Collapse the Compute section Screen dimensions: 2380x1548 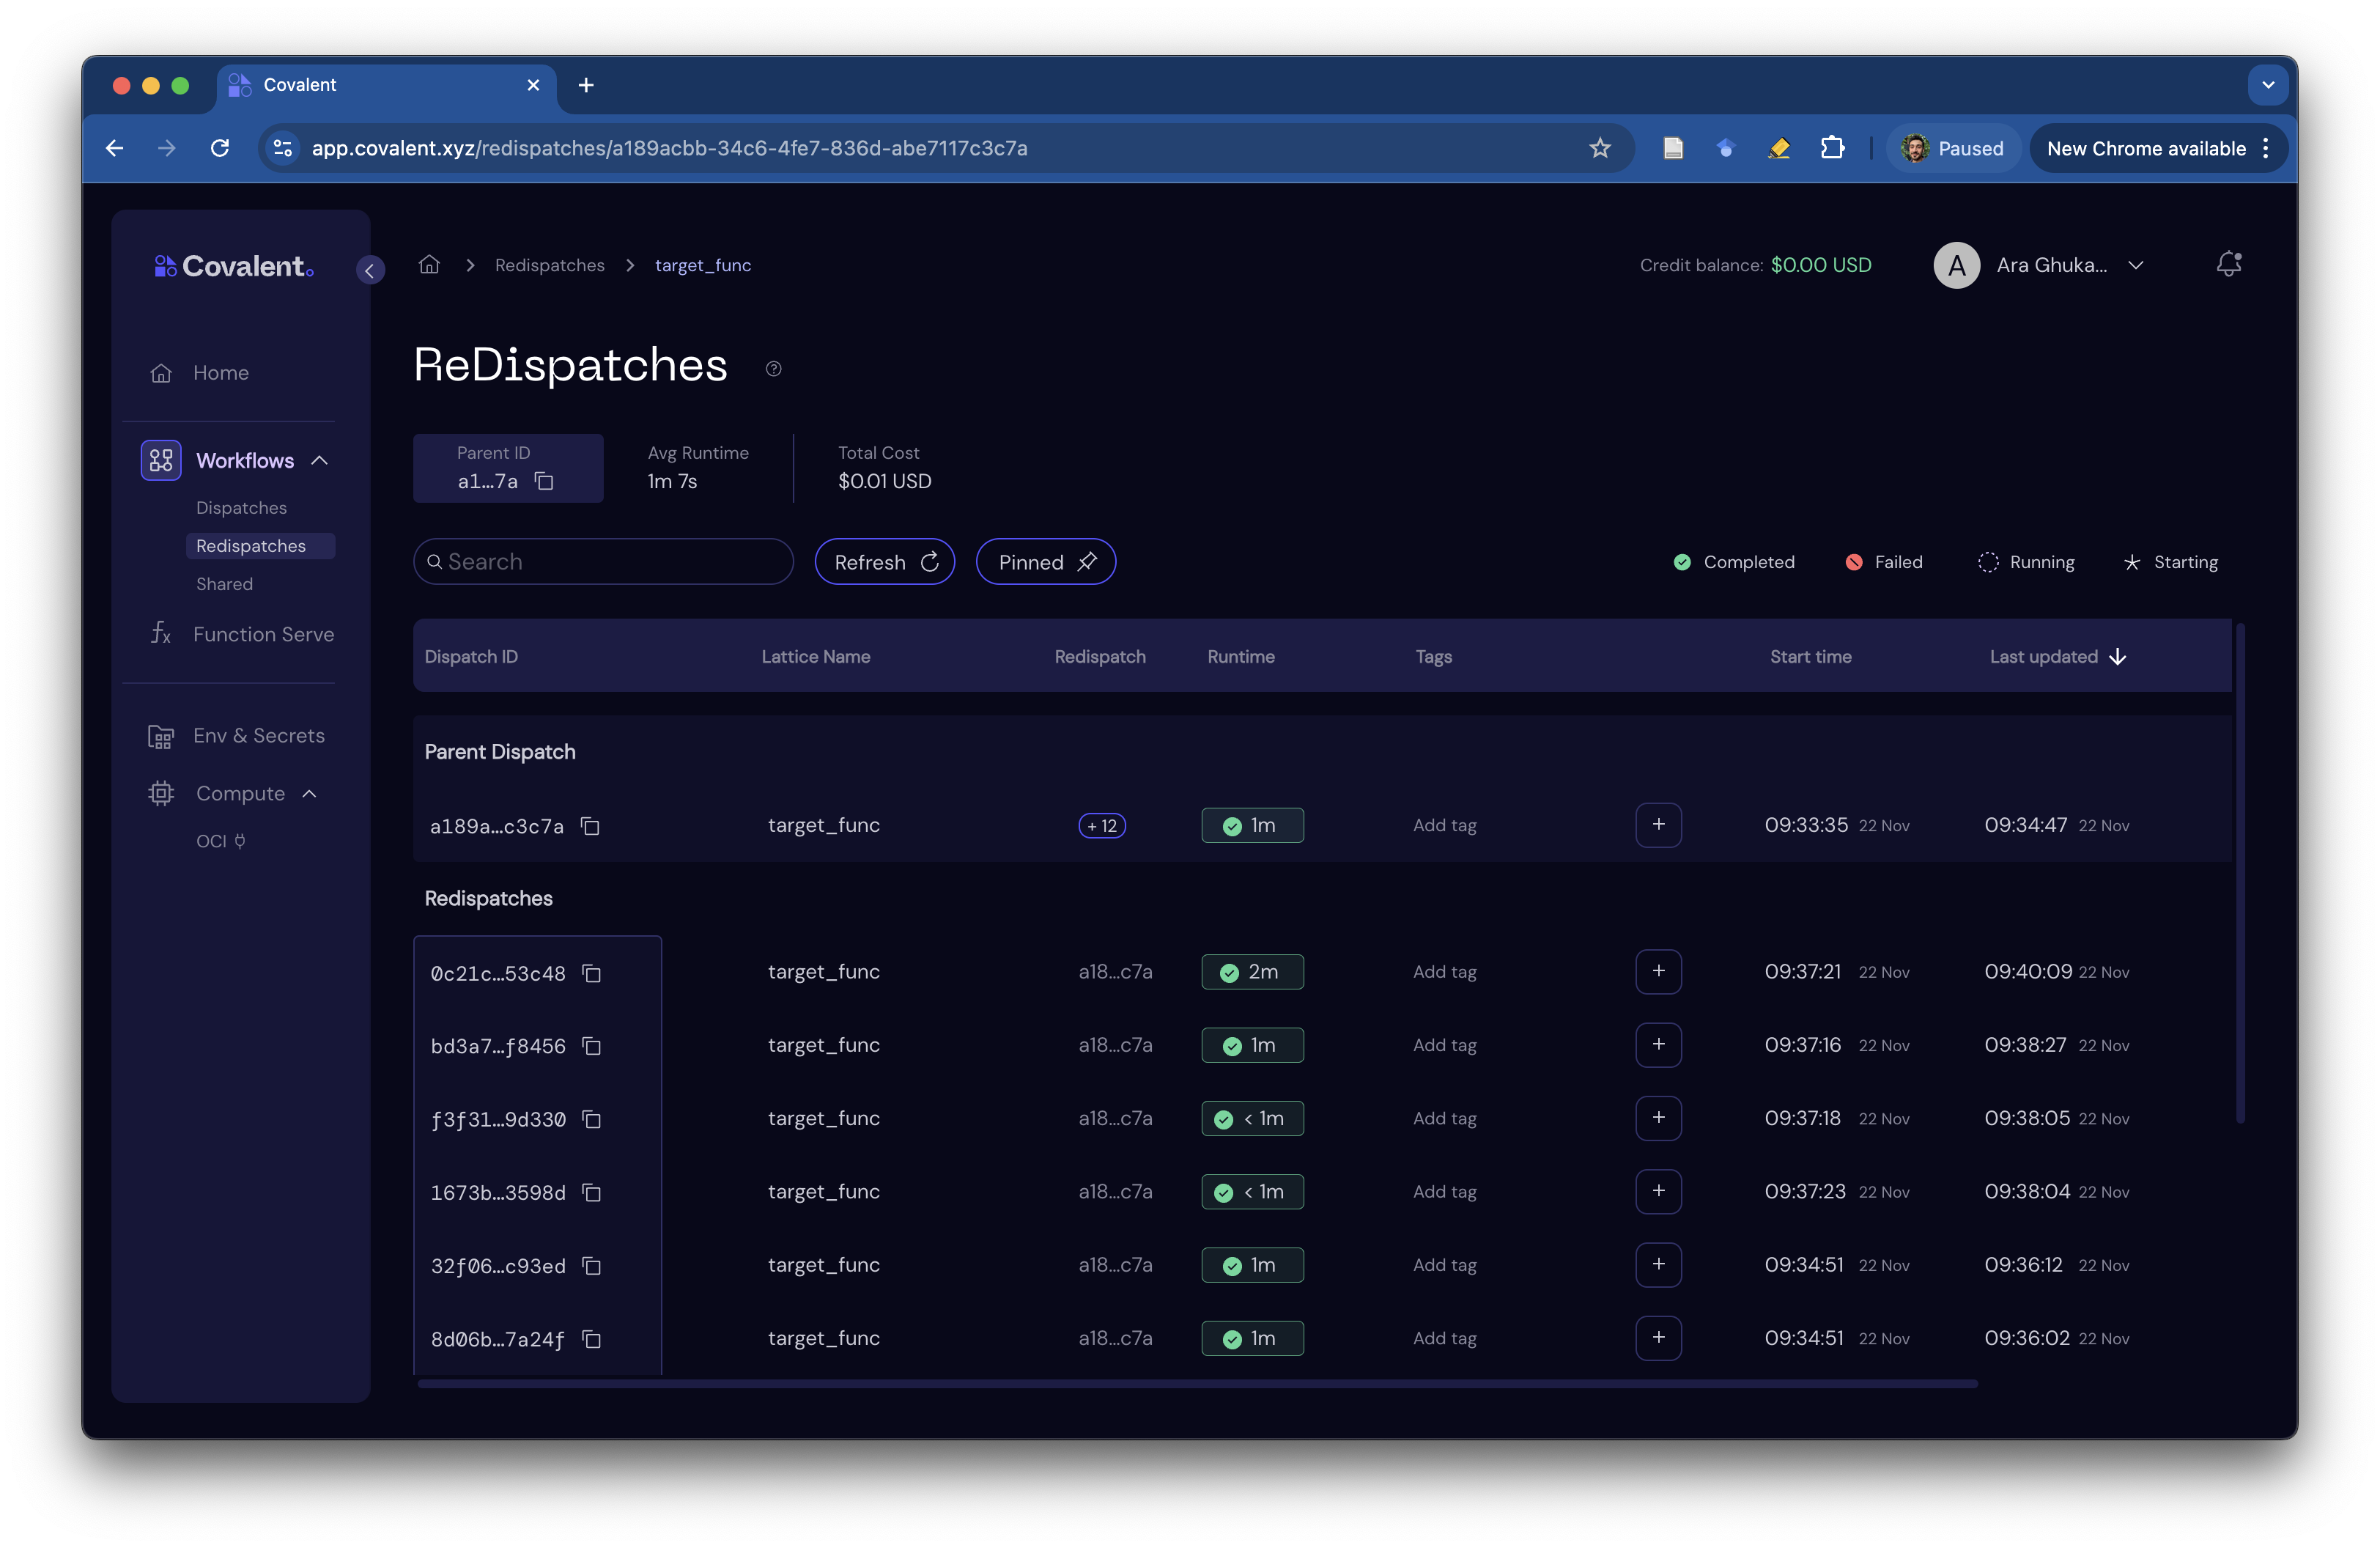point(308,792)
